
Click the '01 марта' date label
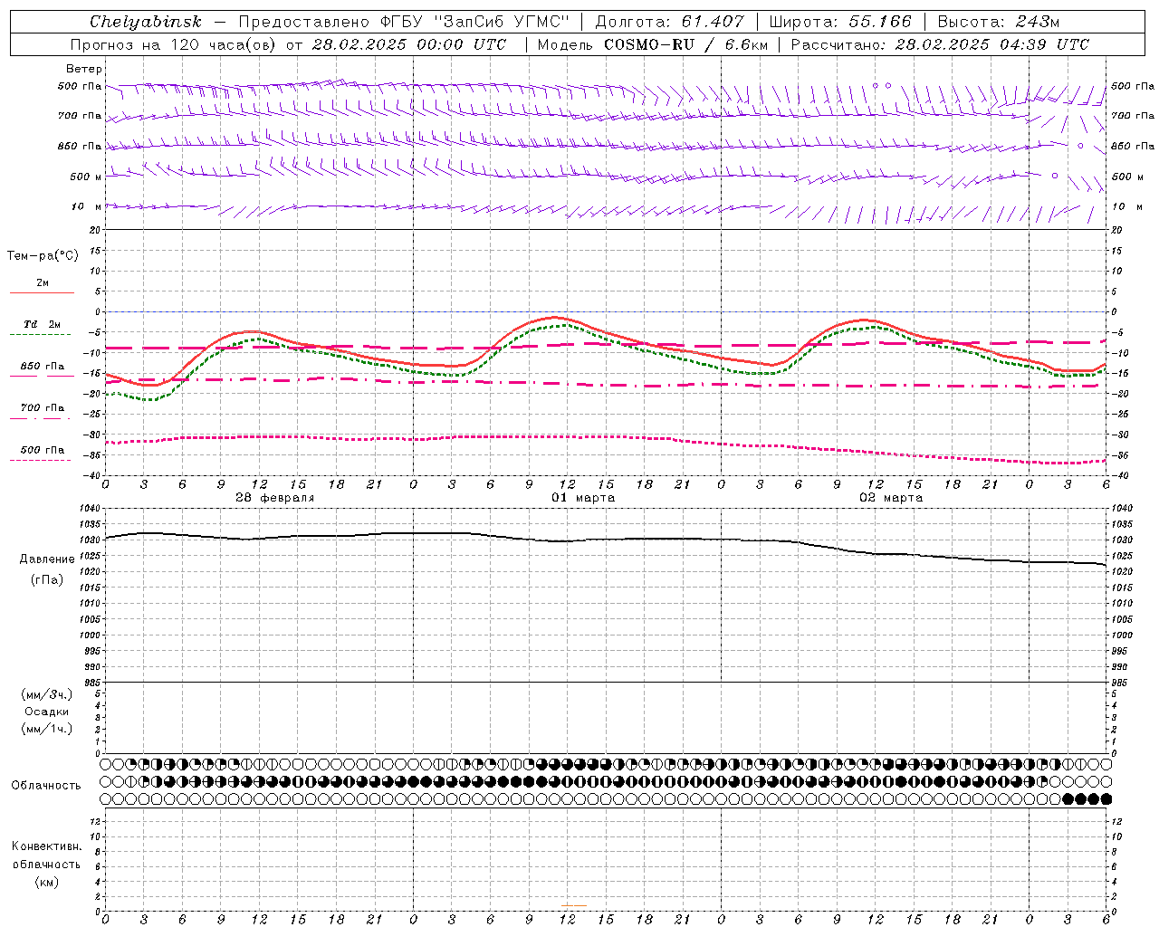583,498
